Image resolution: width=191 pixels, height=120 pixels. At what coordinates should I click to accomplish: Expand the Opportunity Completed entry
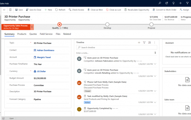click(x=155, y=114)
